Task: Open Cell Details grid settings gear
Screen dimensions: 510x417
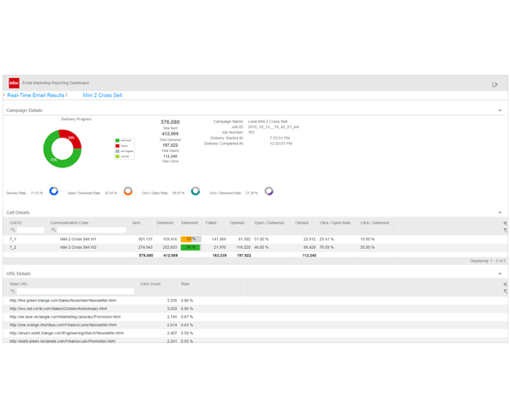Action: pyautogui.click(x=505, y=223)
